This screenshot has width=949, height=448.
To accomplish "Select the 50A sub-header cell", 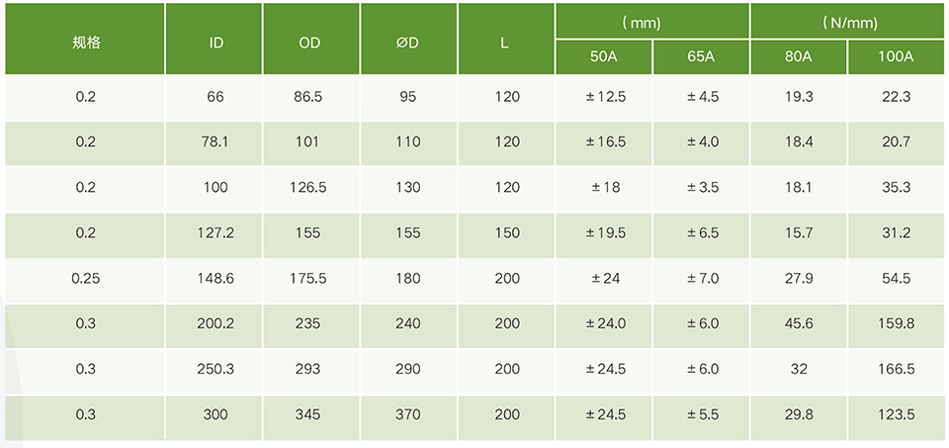I will pos(604,57).
